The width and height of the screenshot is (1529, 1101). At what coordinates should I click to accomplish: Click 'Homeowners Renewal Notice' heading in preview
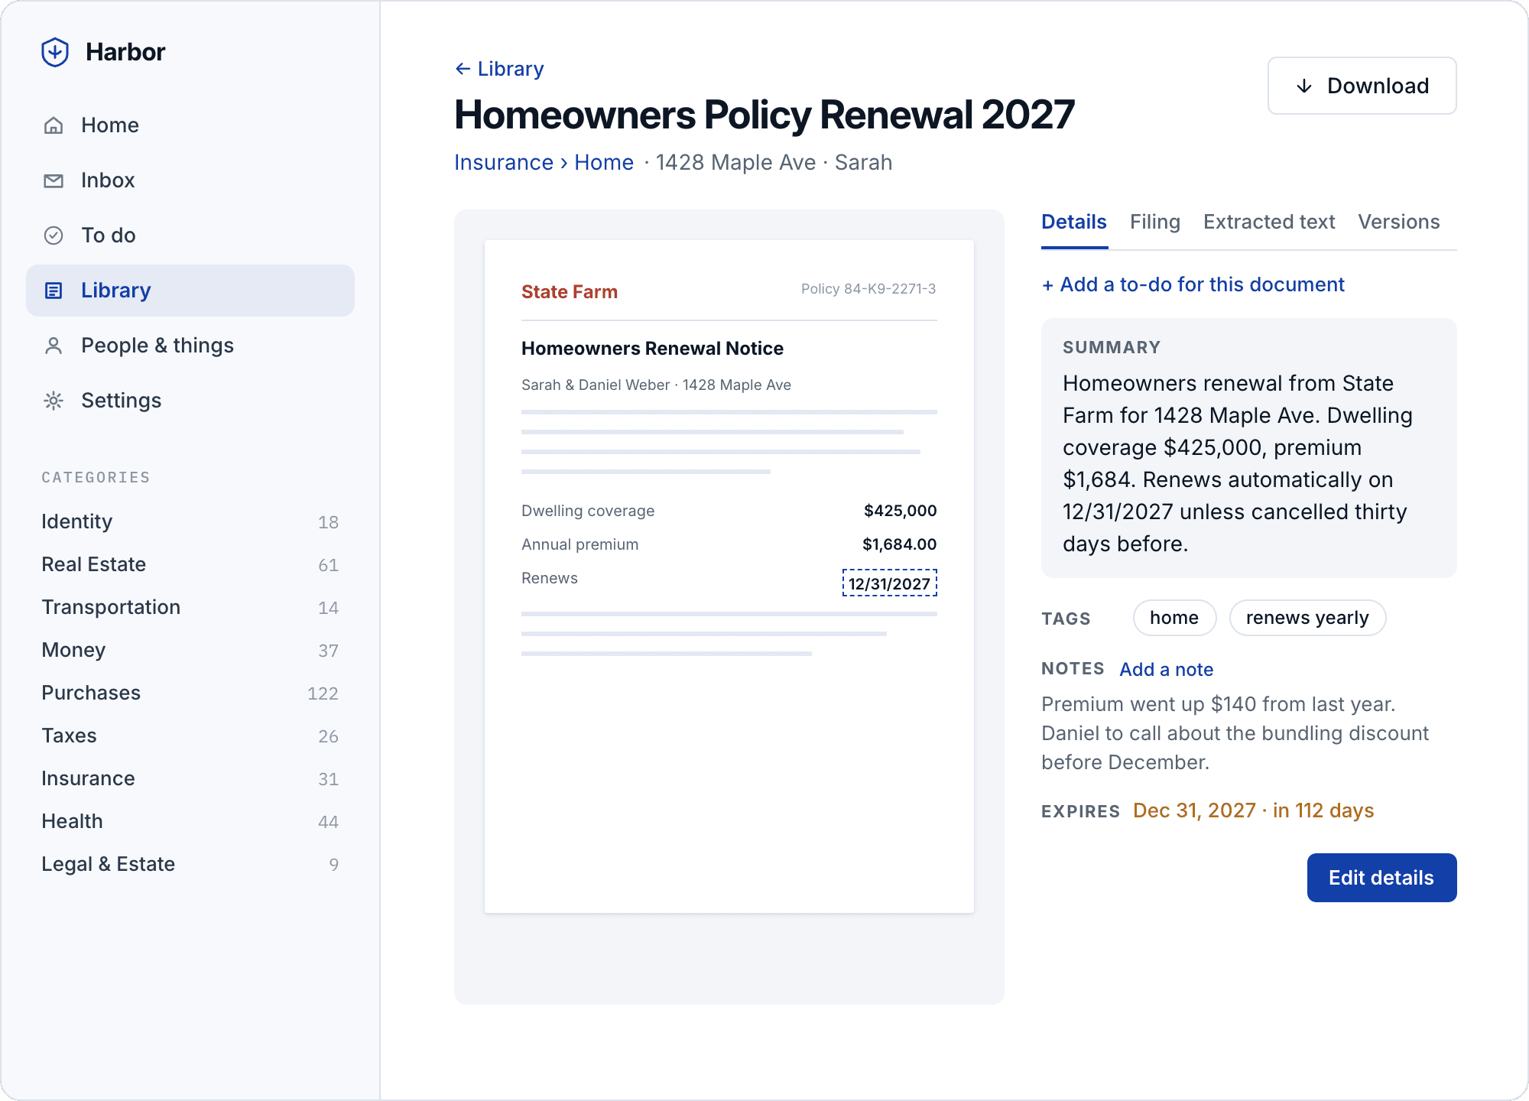(652, 349)
